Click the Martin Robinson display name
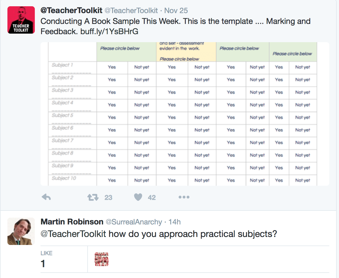The height and width of the screenshot is (278, 339). pyautogui.click(x=72, y=222)
